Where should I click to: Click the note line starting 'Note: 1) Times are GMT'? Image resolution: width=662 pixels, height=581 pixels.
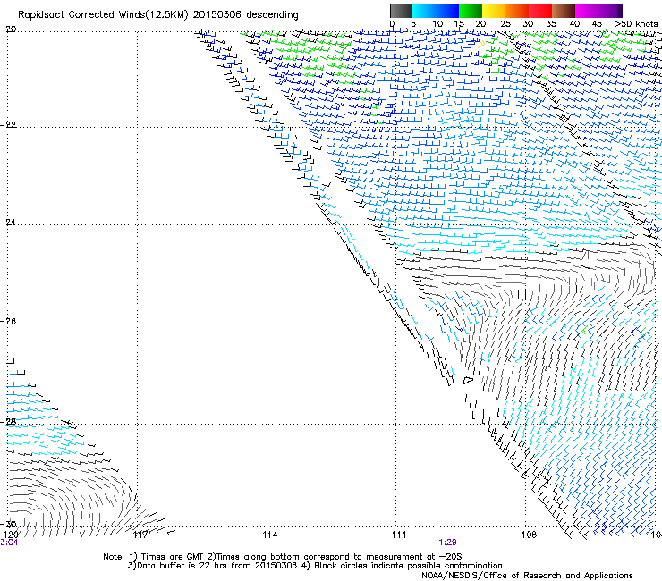(x=283, y=557)
